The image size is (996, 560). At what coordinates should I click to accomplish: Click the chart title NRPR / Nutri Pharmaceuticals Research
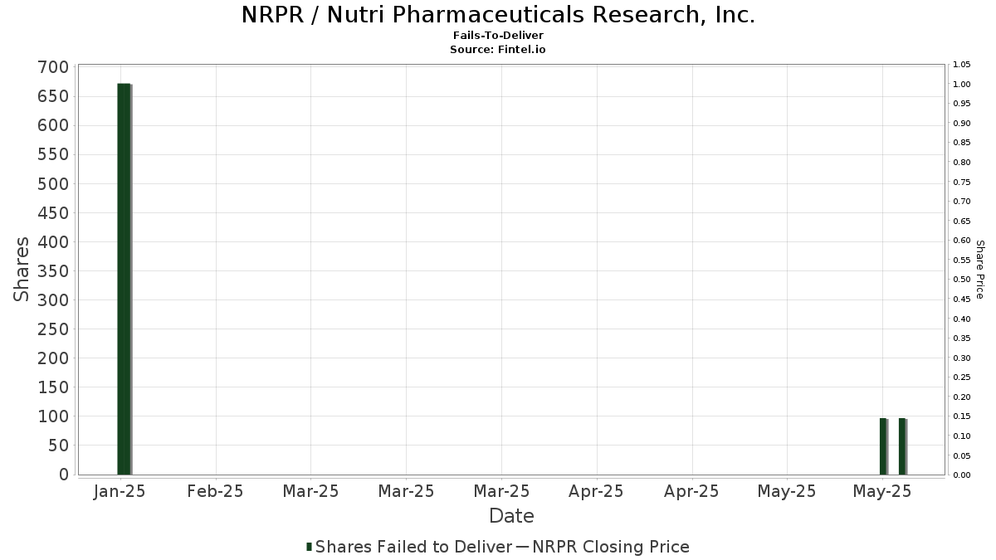point(498,15)
